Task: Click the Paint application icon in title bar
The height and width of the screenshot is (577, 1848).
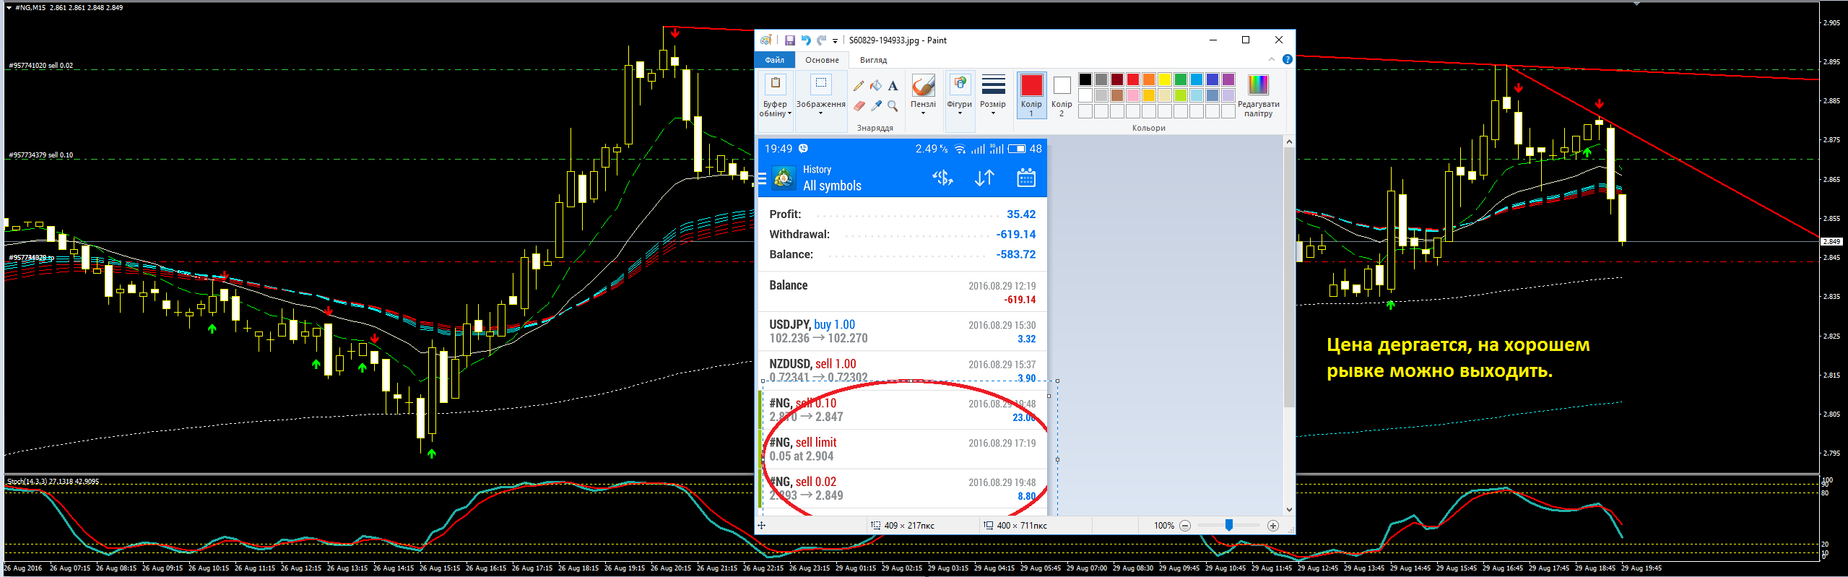Action: click(x=766, y=40)
